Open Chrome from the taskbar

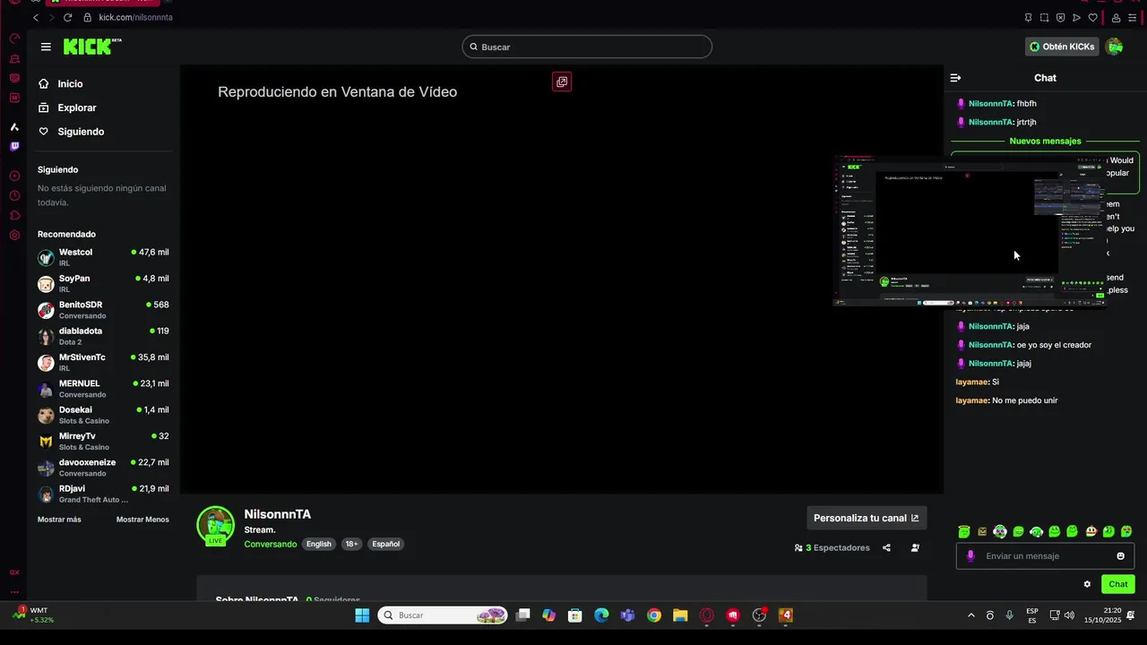[654, 615]
